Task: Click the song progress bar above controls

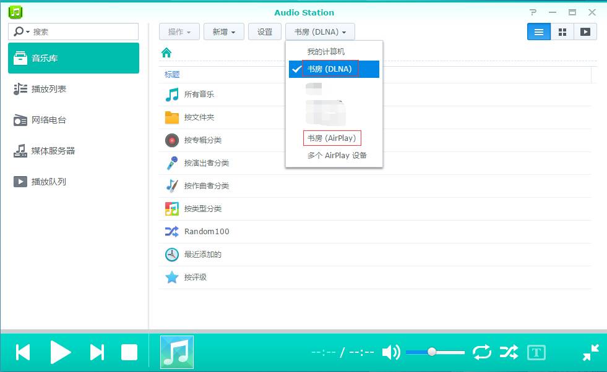Action: click(303, 331)
